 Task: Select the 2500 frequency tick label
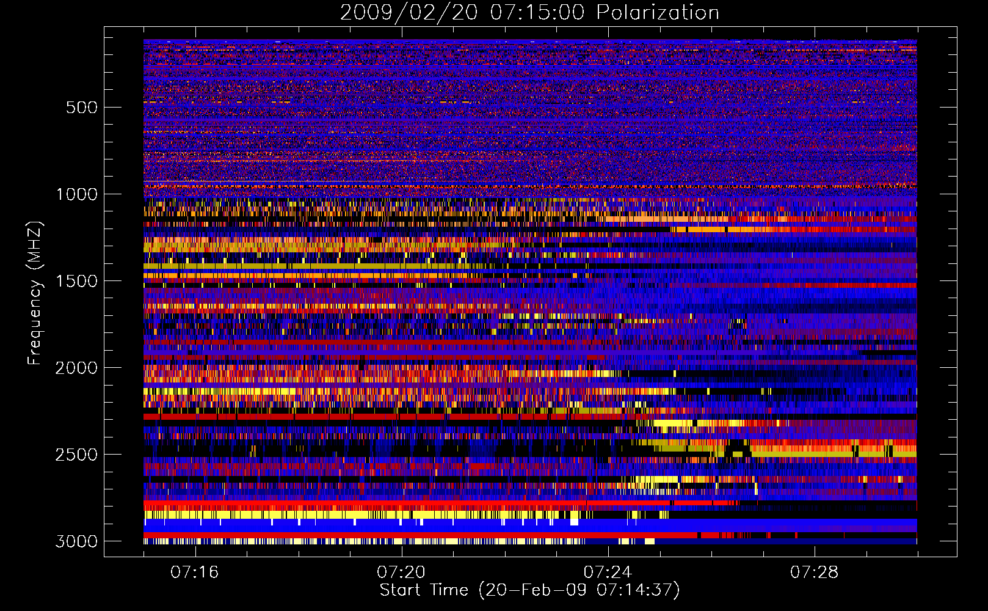76,455
